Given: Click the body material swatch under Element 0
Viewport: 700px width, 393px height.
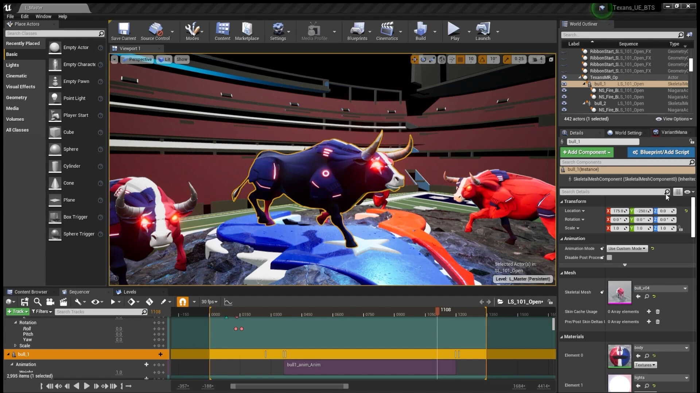Looking at the screenshot, I should pyautogui.click(x=619, y=356).
